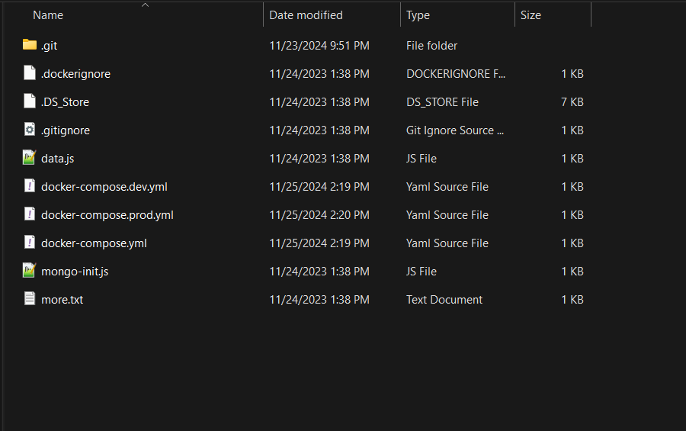Click the .git folder icon
Image resolution: width=686 pixels, height=431 pixels.
click(30, 45)
